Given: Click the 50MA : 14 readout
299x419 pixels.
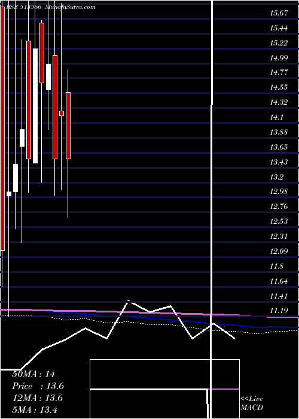Looking at the screenshot, I should point(33,374).
